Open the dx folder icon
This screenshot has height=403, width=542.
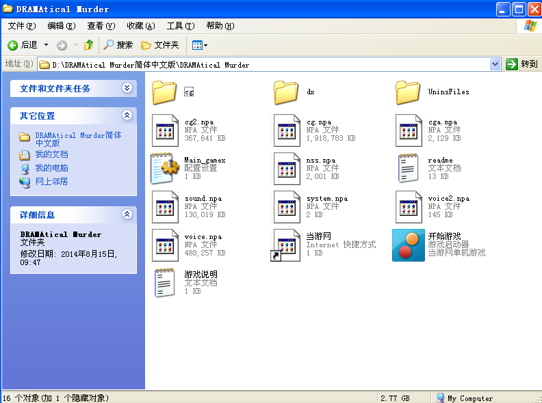[x=286, y=92]
